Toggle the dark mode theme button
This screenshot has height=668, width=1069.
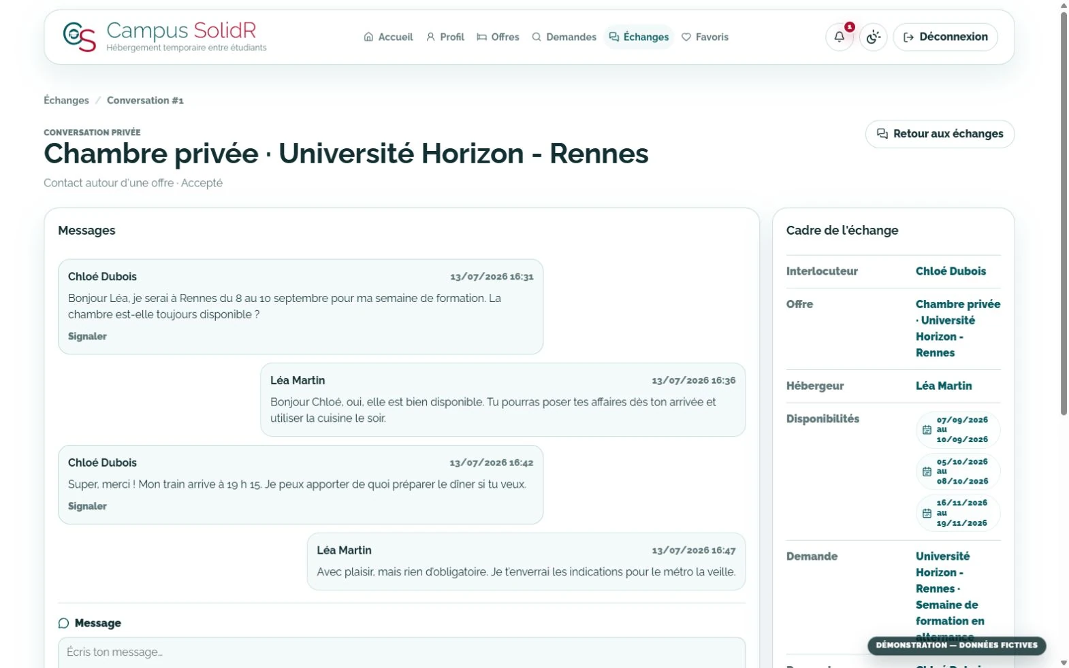(873, 37)
